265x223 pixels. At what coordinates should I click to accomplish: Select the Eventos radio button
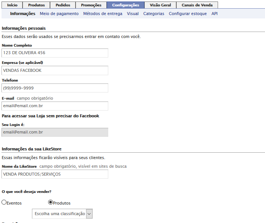pos(4,202)
